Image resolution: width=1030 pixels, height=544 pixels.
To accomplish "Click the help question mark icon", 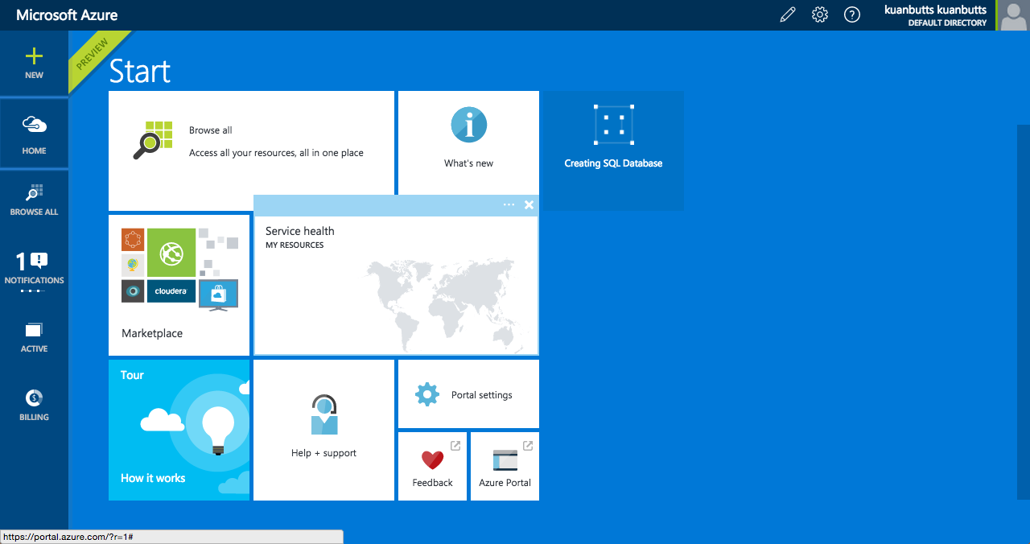I will pos(852,14).
